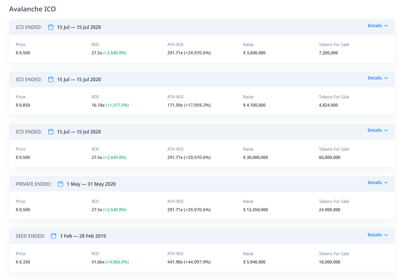399x280 pixels.
Task: Select the Avalanche ICO heading
Action: [x=33, y=9]
